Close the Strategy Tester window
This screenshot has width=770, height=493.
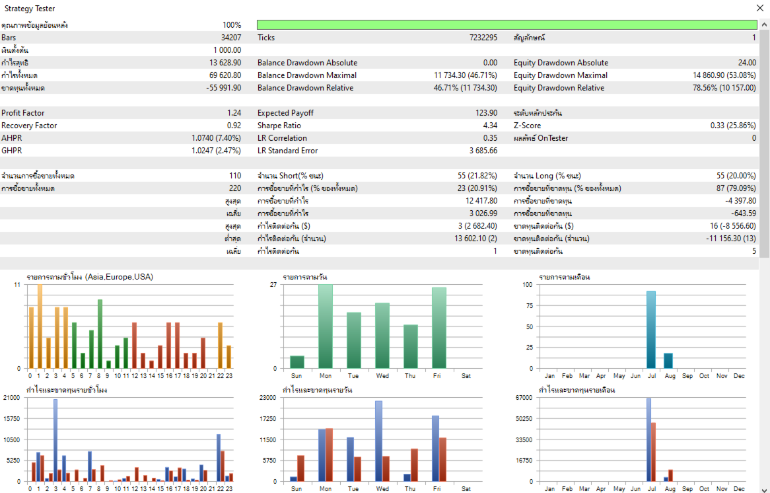click(x=759, y=8)
